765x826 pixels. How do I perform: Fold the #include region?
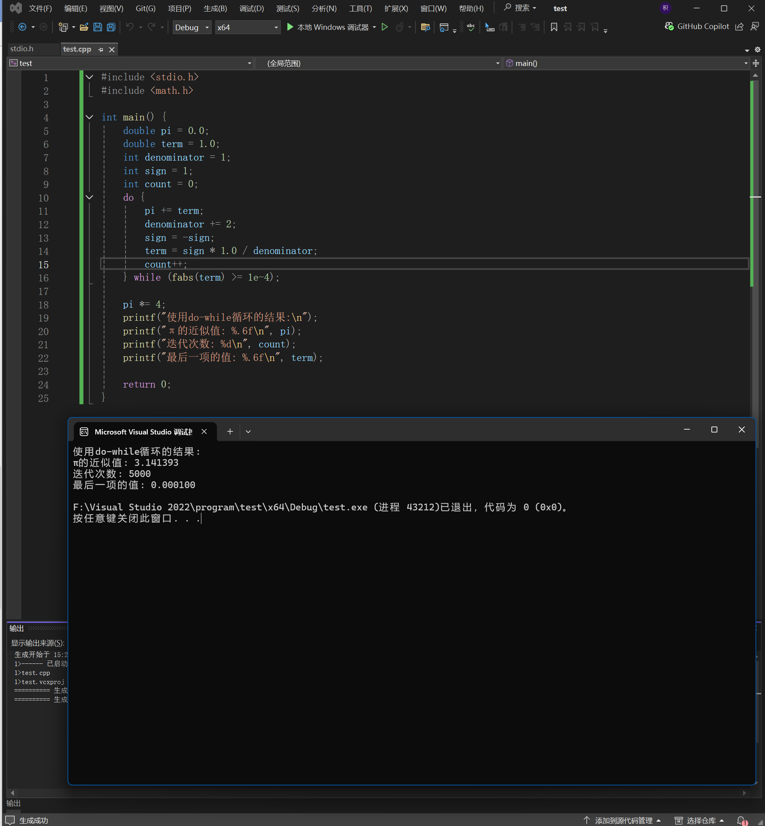[89, 77]
